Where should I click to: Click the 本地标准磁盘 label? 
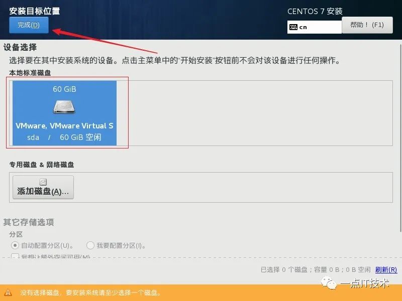coord(30,73)
